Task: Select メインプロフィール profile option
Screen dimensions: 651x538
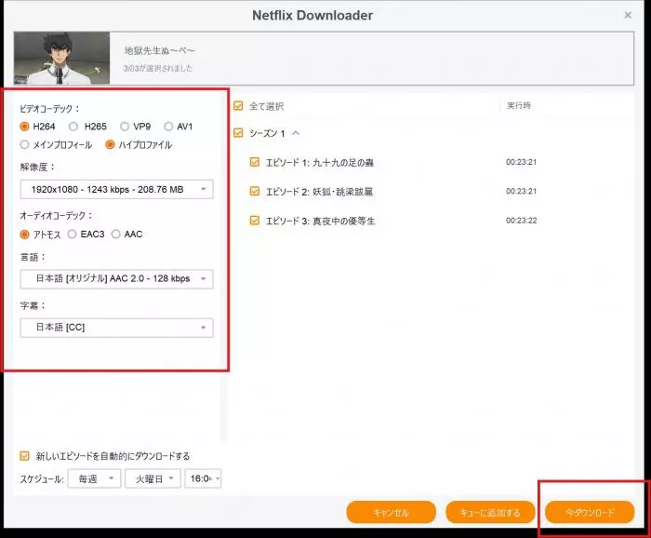Action: point(24,144)
